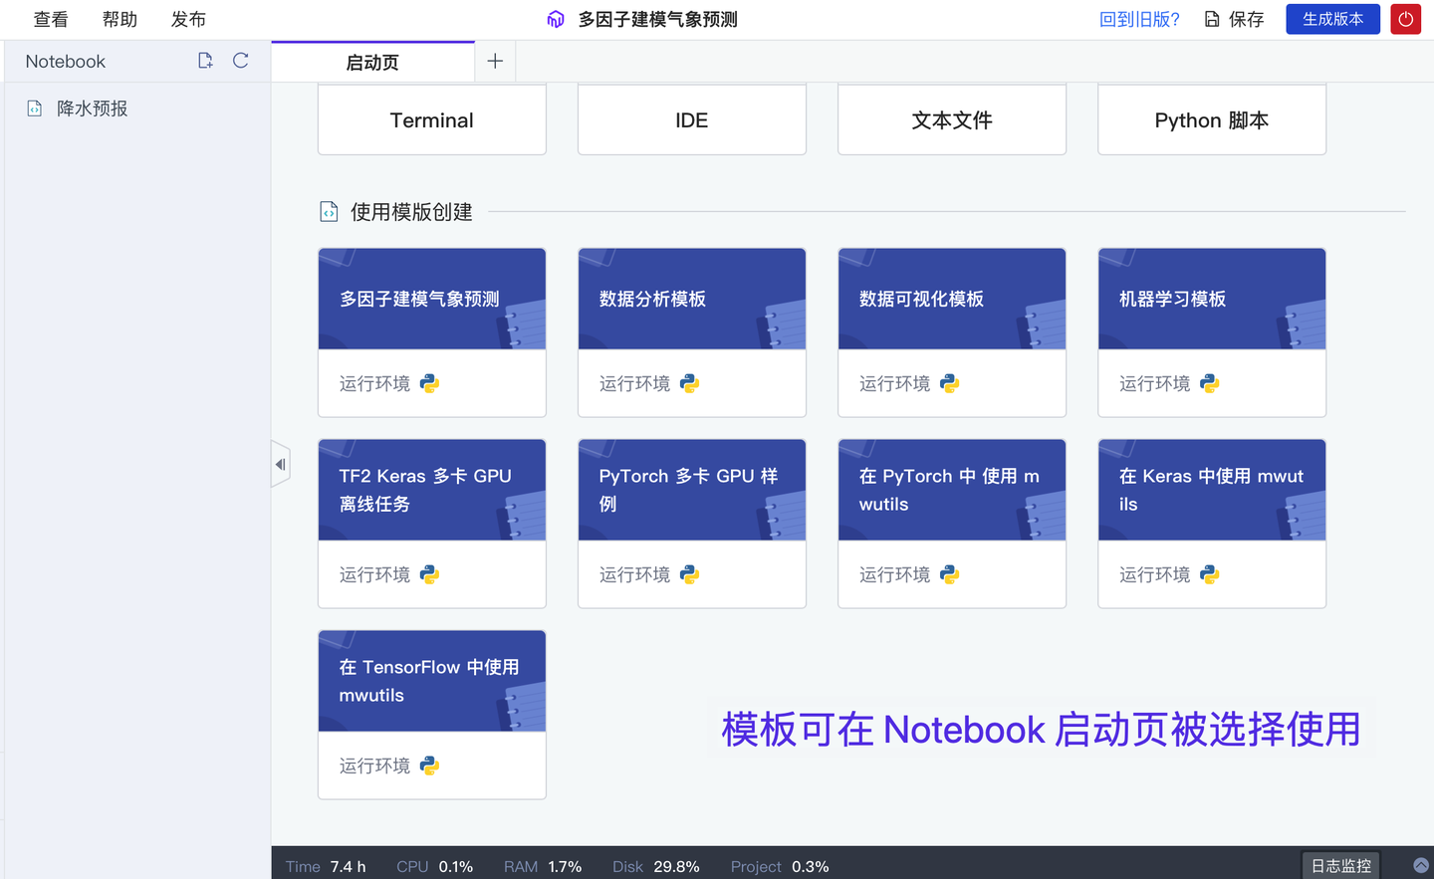
Task: Add a new tab with plus button
Action: 495,61
